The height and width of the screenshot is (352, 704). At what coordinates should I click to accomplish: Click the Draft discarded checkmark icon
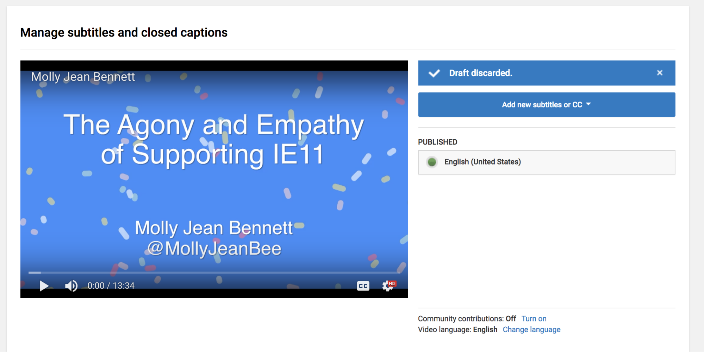point(434,73)
